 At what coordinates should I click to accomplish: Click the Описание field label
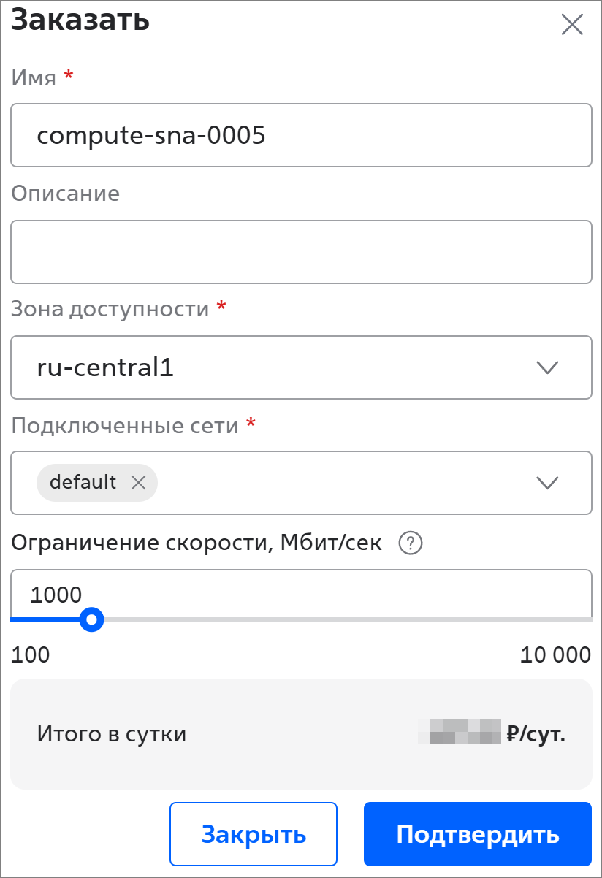65,194
